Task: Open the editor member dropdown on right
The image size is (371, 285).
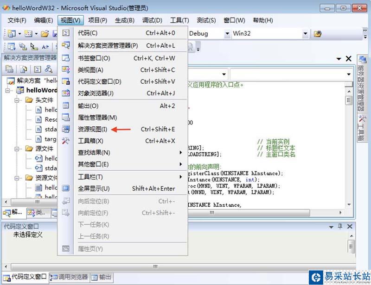Action: 349,74
